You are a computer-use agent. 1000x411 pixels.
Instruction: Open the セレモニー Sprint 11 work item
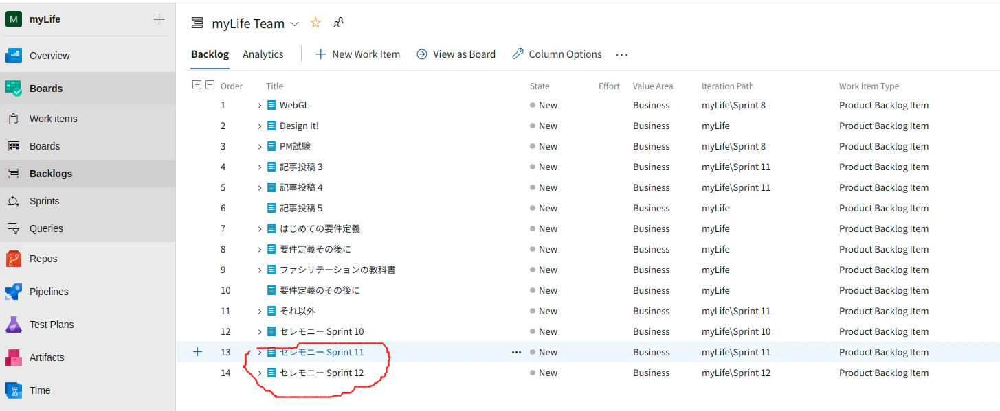pyautogui.click(x=322, y=353)
